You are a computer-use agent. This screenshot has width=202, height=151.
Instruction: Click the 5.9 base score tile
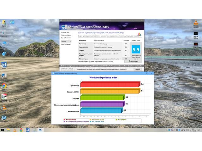[136, 49]
